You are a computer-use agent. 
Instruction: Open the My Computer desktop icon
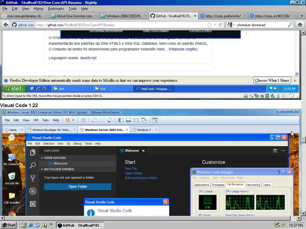(x=12, y=160)
